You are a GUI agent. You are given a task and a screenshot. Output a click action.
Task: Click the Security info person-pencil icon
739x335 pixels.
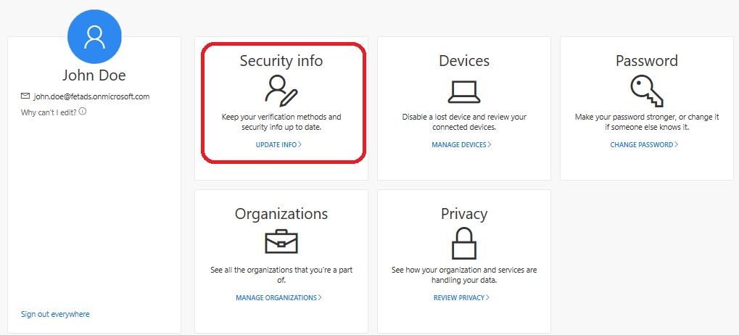click(x=281, y=90)
